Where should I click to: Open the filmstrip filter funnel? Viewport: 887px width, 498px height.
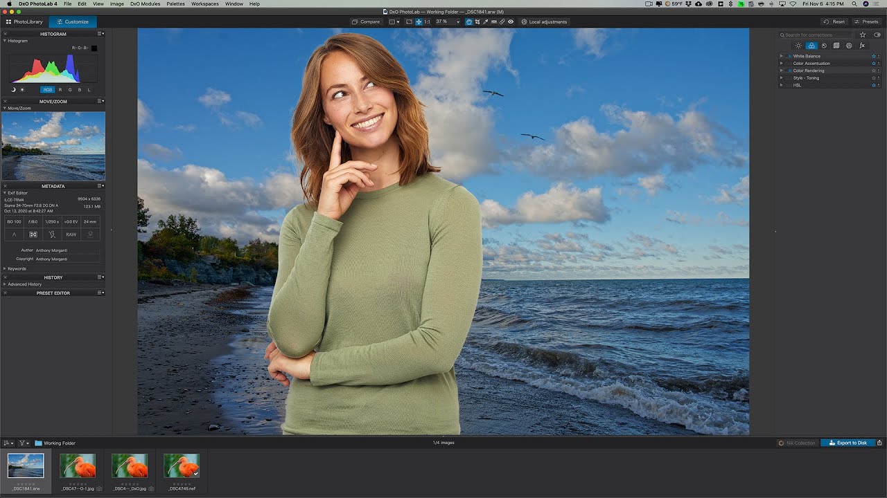click(x=23, y=443)
